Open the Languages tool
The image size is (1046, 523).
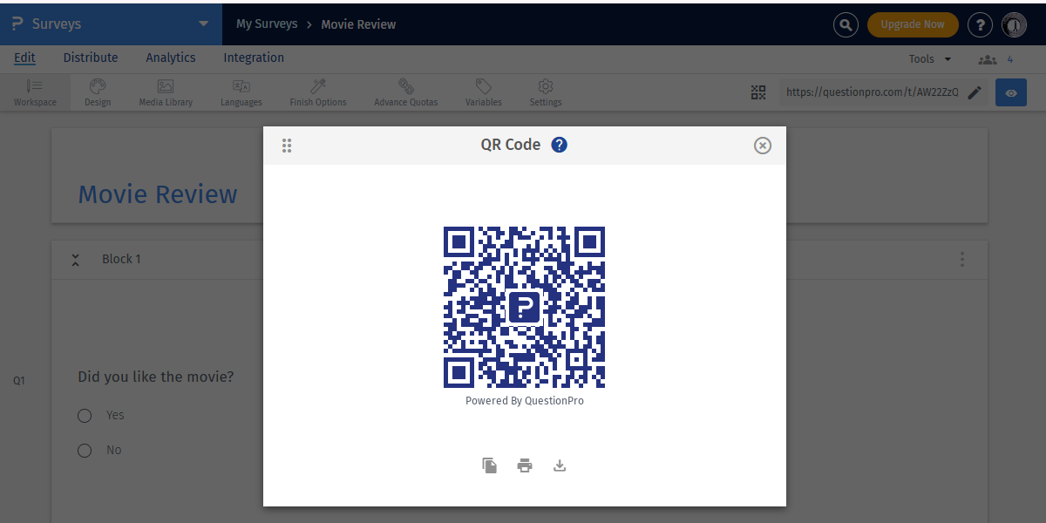(x=241, y=92)
